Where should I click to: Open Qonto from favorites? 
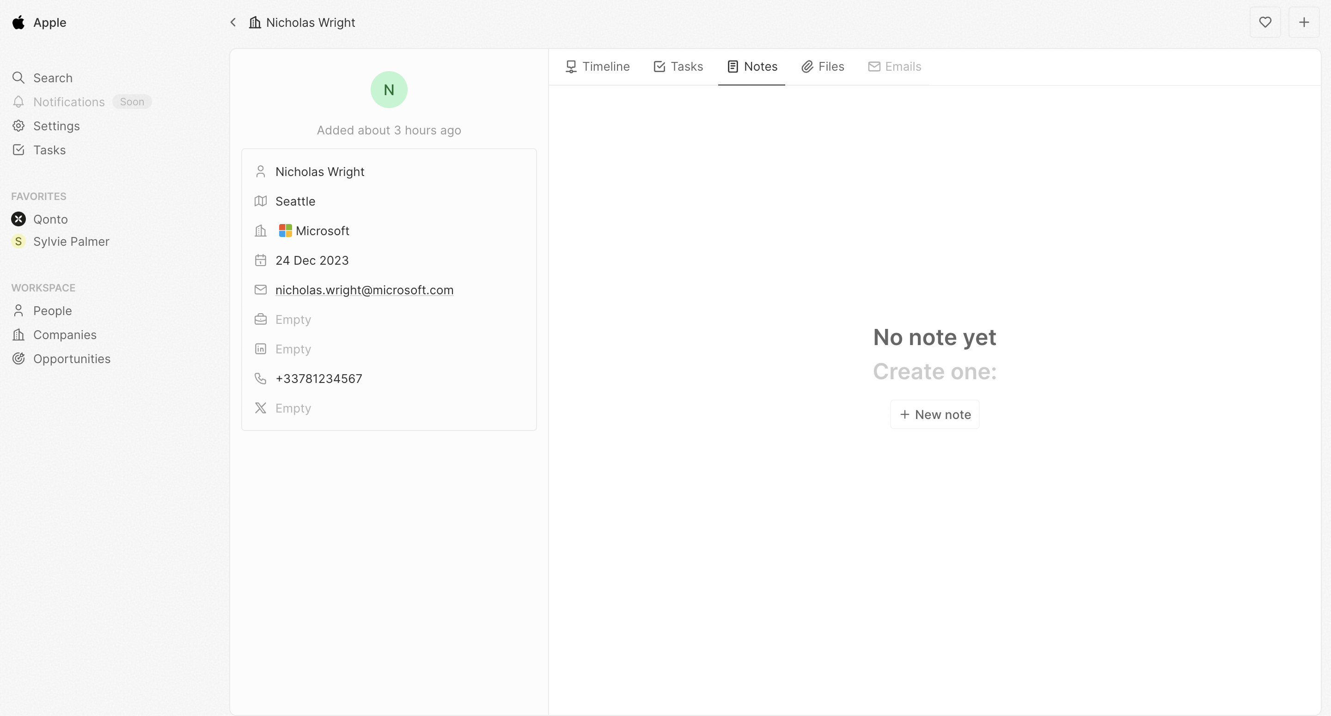50,219
